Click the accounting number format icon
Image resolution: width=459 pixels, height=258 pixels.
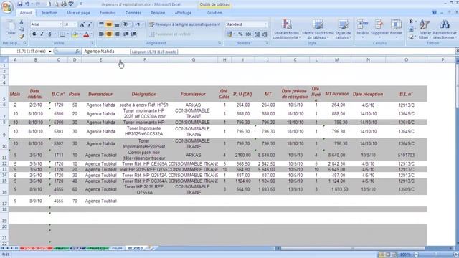[x=229, y=34]
